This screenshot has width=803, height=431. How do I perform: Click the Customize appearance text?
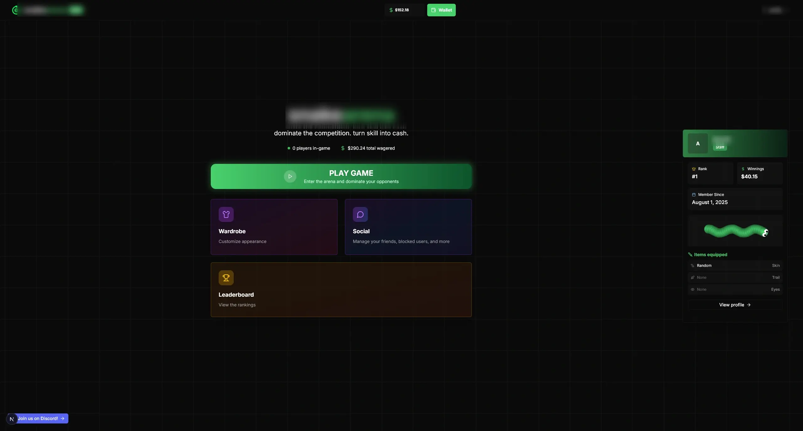tap(242, 241)
